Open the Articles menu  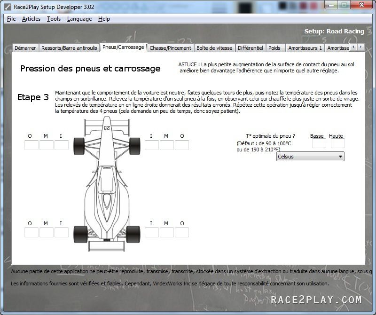pyautogui.click(x=31, y=19)
